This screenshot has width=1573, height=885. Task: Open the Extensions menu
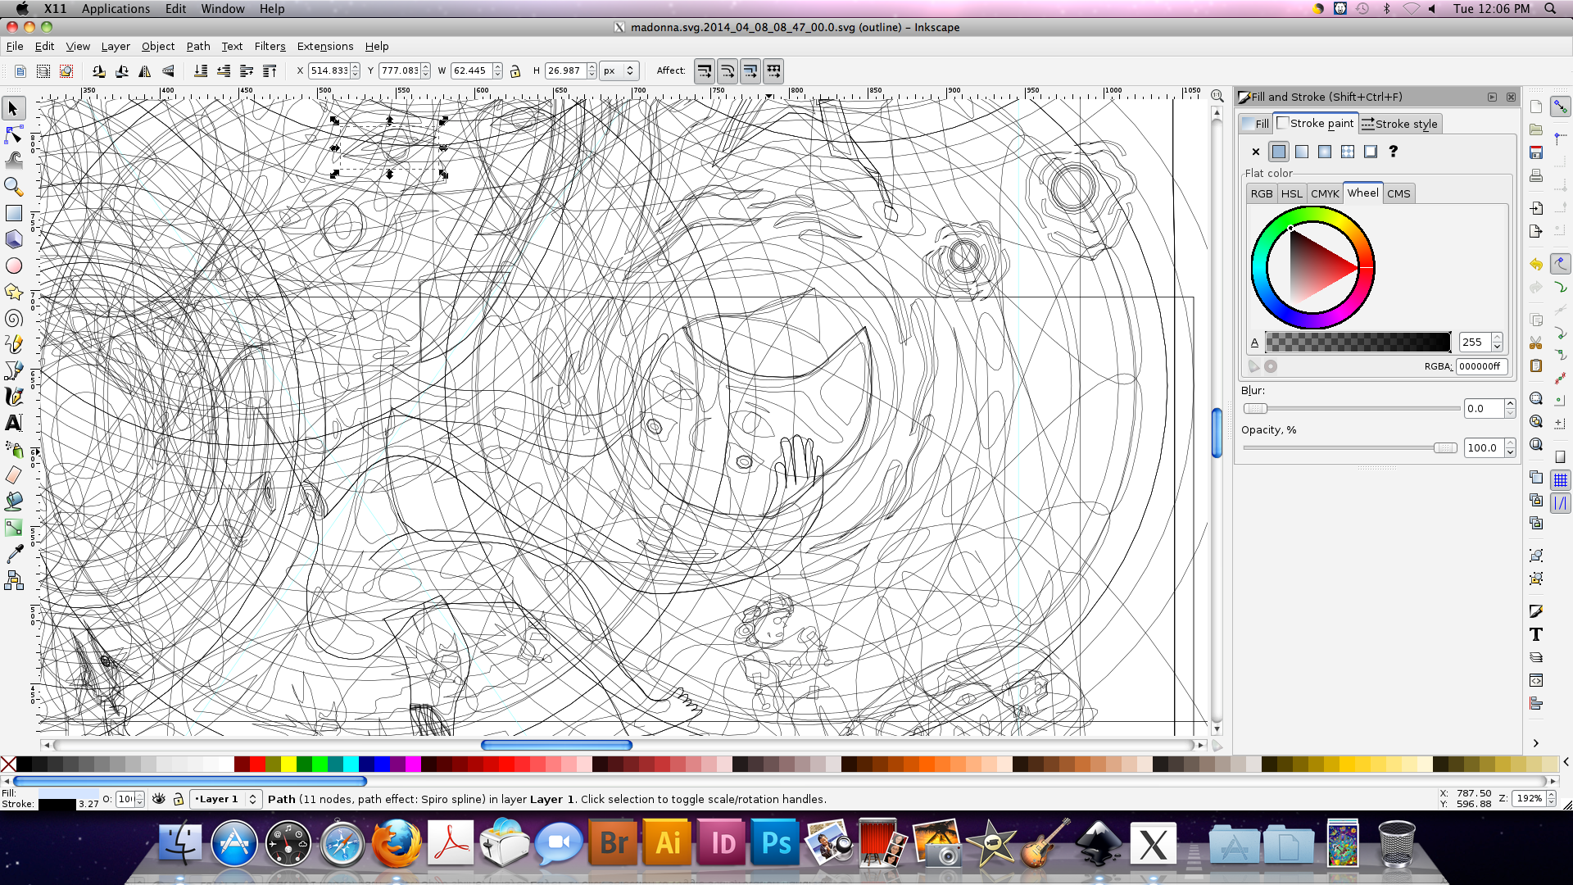point(325,47)
